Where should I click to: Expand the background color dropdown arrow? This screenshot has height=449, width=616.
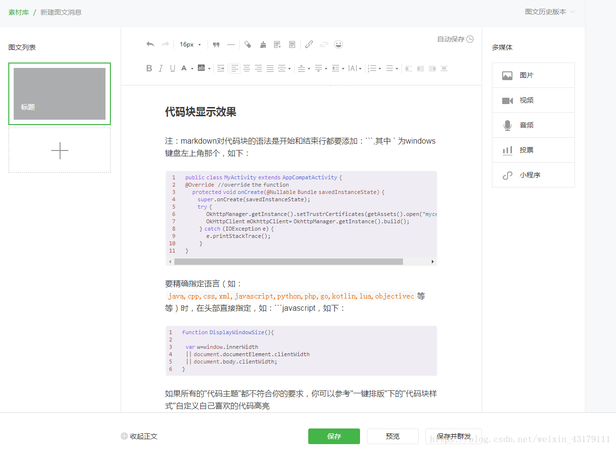coord(209,69)
